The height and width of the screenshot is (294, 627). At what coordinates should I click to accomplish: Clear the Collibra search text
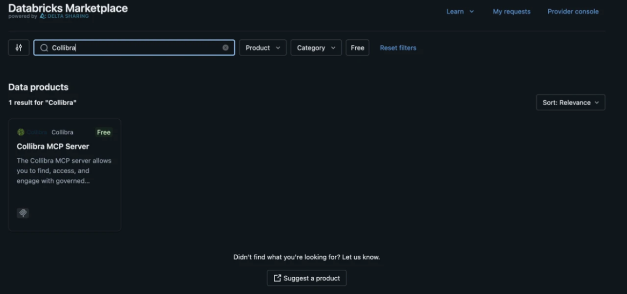pos(225,47)
